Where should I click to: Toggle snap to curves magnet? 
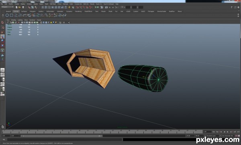pyautogui.click(x=81, y=7)
